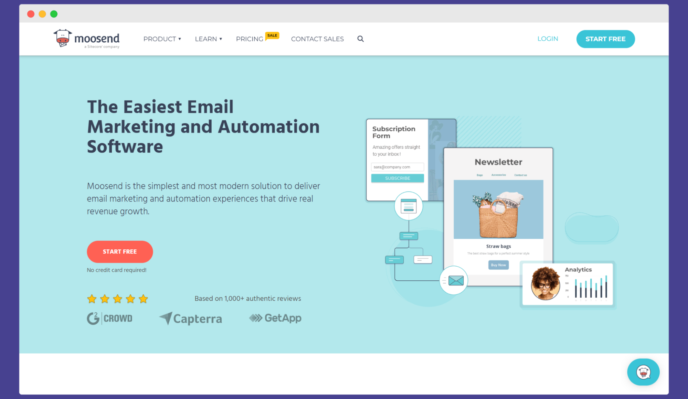Expand the LEARN dropdown menu
The height and width of the screenshot is (399, 688).
click(x=208, y=39)
